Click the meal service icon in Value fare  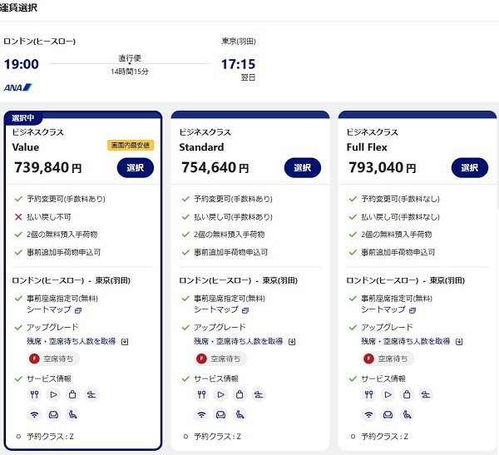[34, 394]
